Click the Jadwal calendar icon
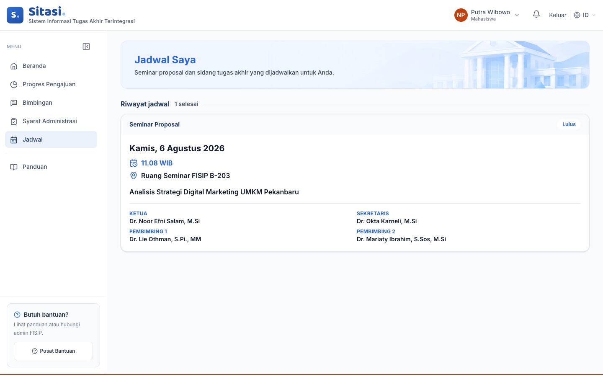 pyautogui.click(x=14, y=139)
